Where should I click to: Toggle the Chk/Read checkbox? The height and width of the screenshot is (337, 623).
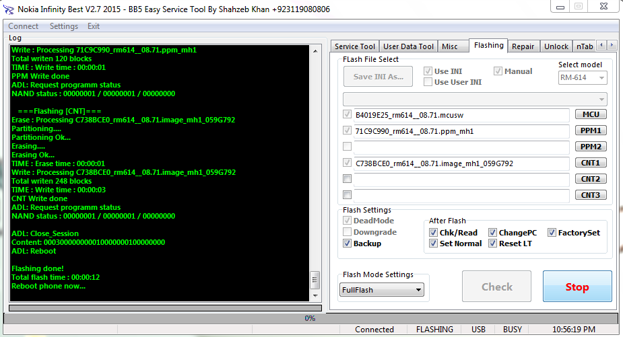tap(434, 233)
